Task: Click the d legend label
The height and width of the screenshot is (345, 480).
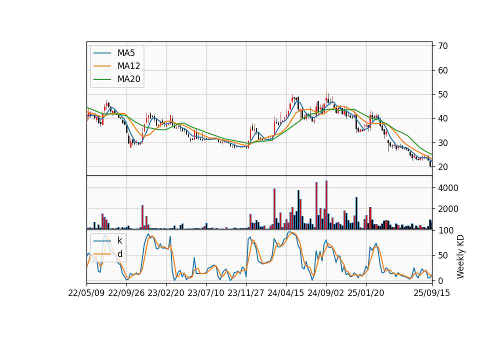Action: coord(119,254)
